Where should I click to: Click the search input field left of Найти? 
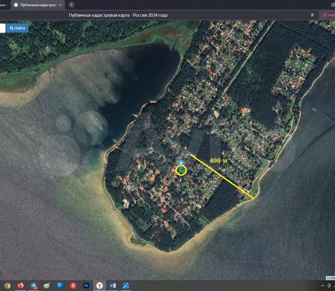2,28
